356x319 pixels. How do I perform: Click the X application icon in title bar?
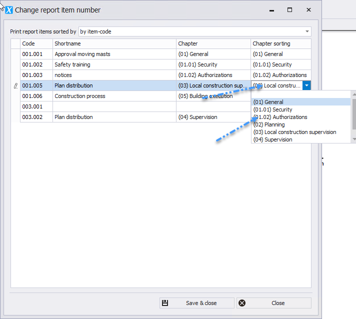9,10
